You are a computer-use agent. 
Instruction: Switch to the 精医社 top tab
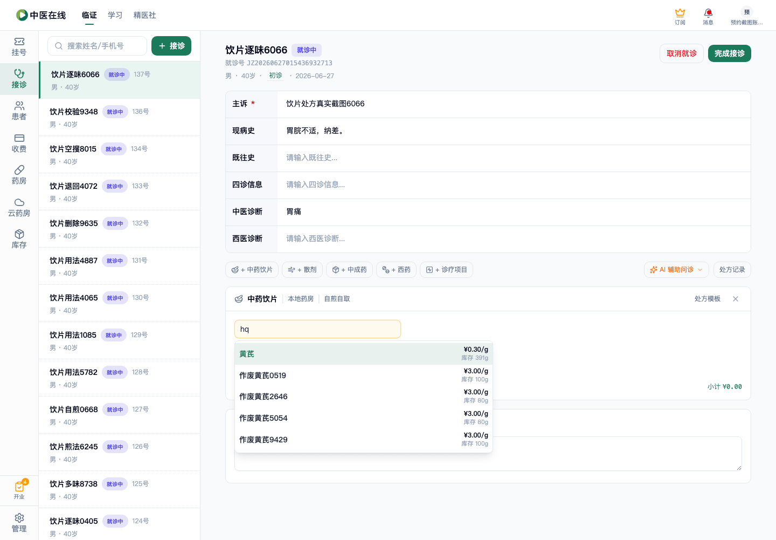tap(145, 15)
